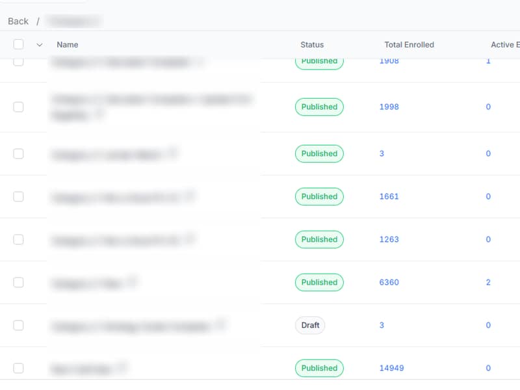Select checkbox for the Draft row
Viewport: 520px width, 390px height.
[x=19, y=325]
